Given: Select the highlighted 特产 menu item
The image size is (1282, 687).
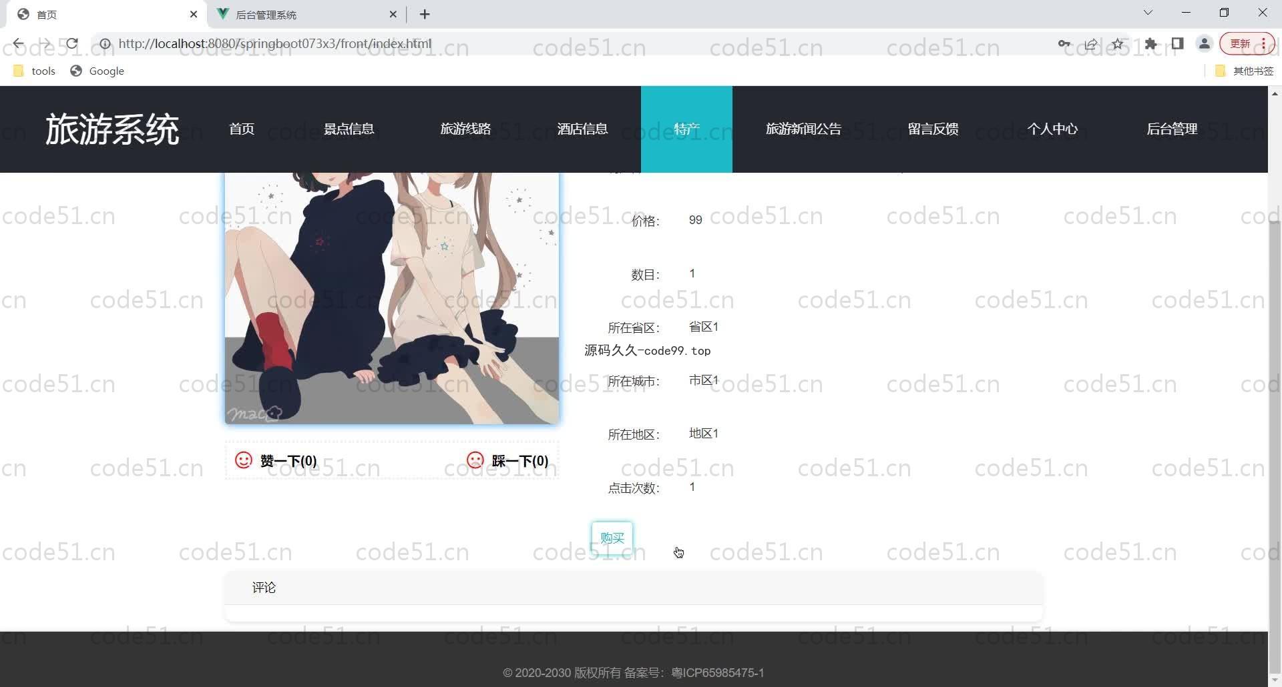Looking at the screenshot, I should [686, 129].
